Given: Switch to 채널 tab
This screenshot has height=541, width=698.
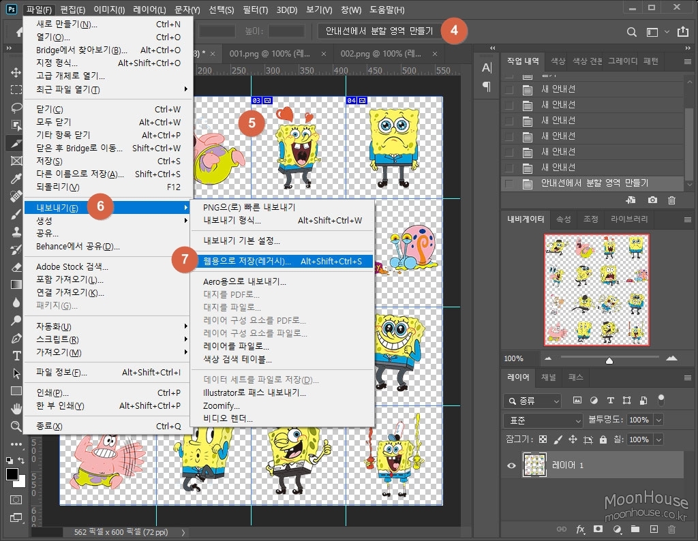Looking at the screenshot, I should [x=549, y=377].
